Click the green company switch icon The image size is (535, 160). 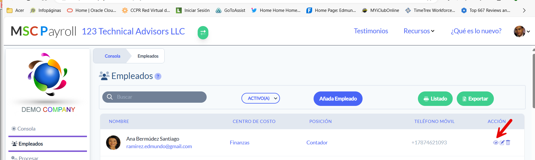203,32
